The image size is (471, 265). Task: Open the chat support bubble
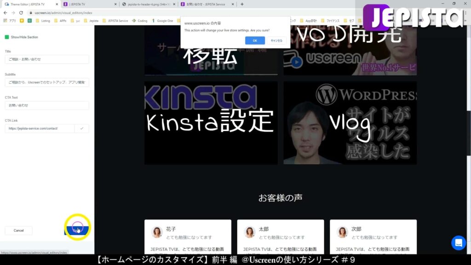pyautogui.click(x=459, y=243)
